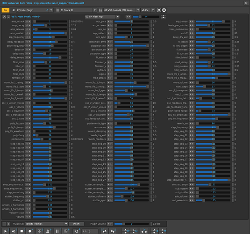Viewport: 250px width, 234px height.
Task: Toggle the orange ON power button
Action: click(6, 10)
